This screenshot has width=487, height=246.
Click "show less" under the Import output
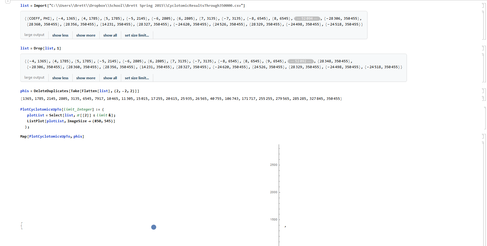(60, 35)
